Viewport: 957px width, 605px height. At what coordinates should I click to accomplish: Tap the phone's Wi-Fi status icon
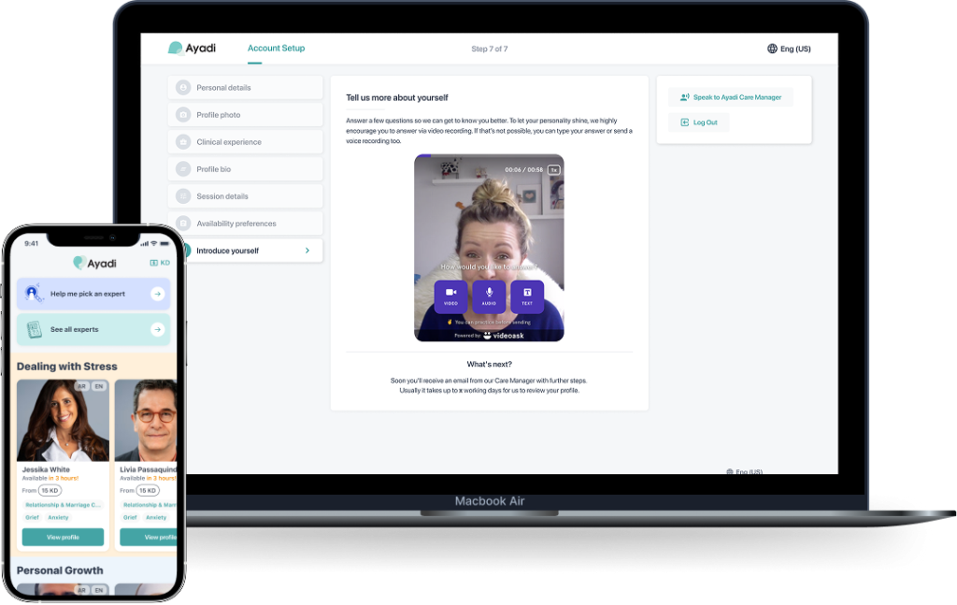pyautogui.click(x=154, y=243)
